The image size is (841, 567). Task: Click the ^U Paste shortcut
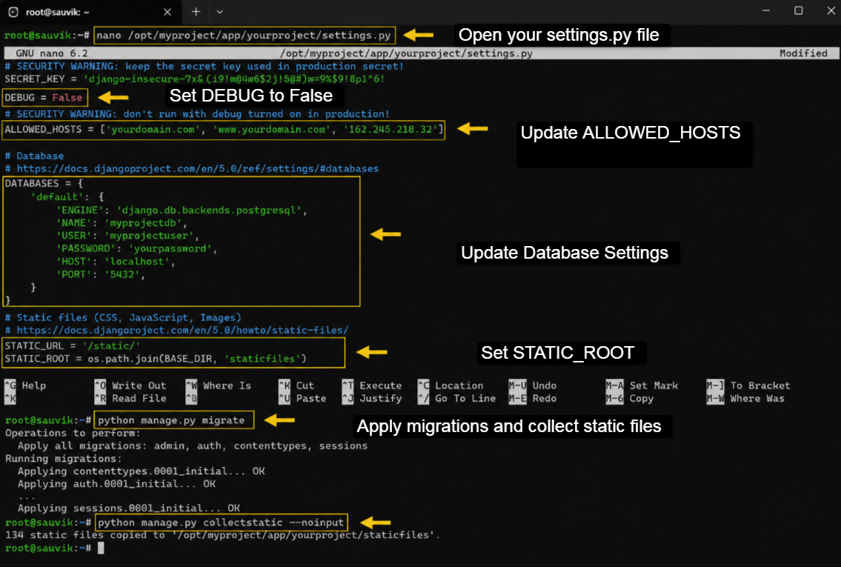[302, 398]
